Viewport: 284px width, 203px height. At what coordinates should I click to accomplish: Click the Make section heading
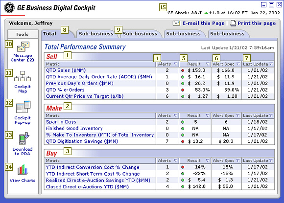click(54, 108)
